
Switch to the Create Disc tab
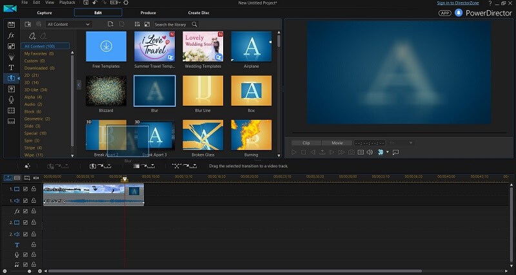click(x=199, y=13)
